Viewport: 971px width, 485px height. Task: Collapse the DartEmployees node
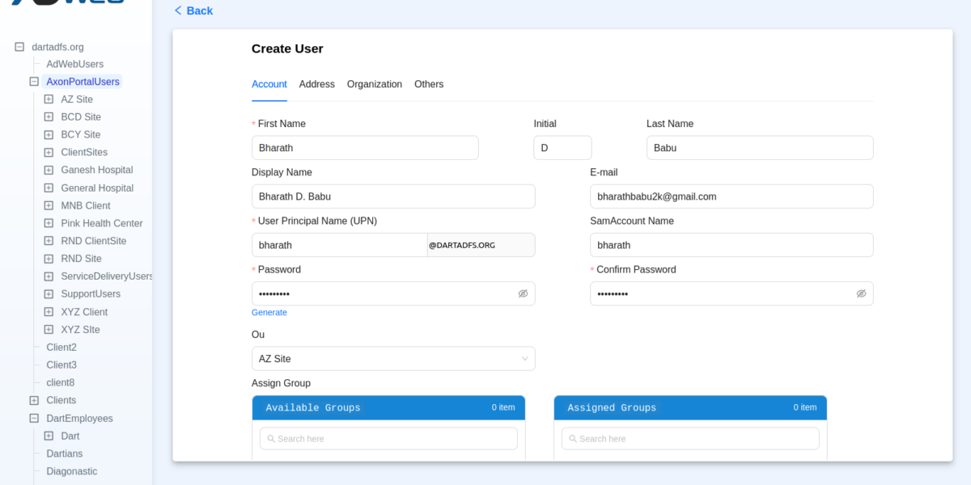(33, 418)
